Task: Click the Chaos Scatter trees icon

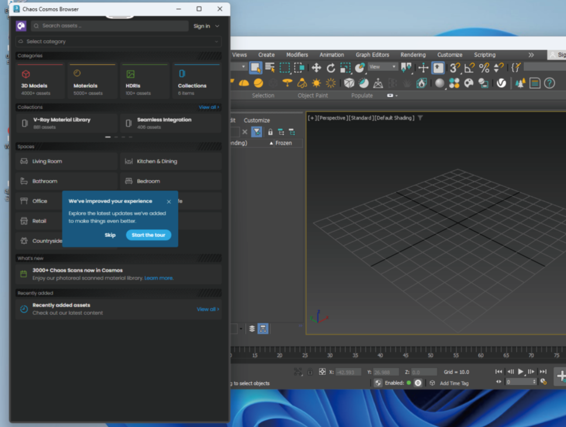Action: click(520, 83)
